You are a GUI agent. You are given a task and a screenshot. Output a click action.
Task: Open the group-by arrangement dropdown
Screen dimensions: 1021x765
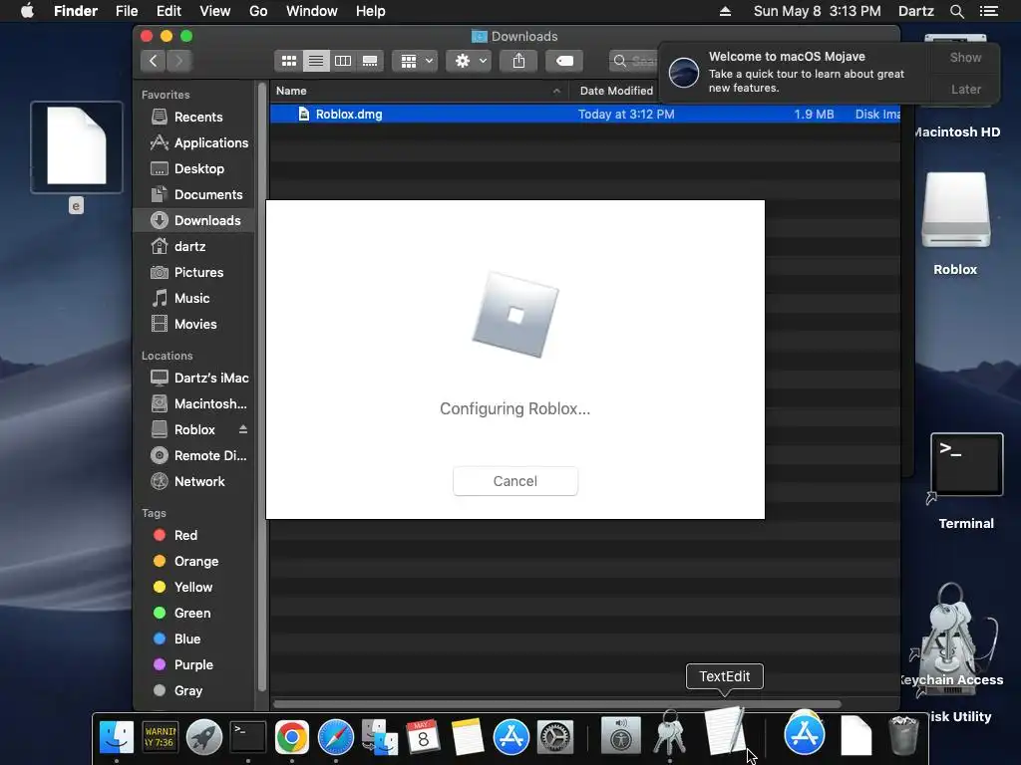(x=415, y=61)
